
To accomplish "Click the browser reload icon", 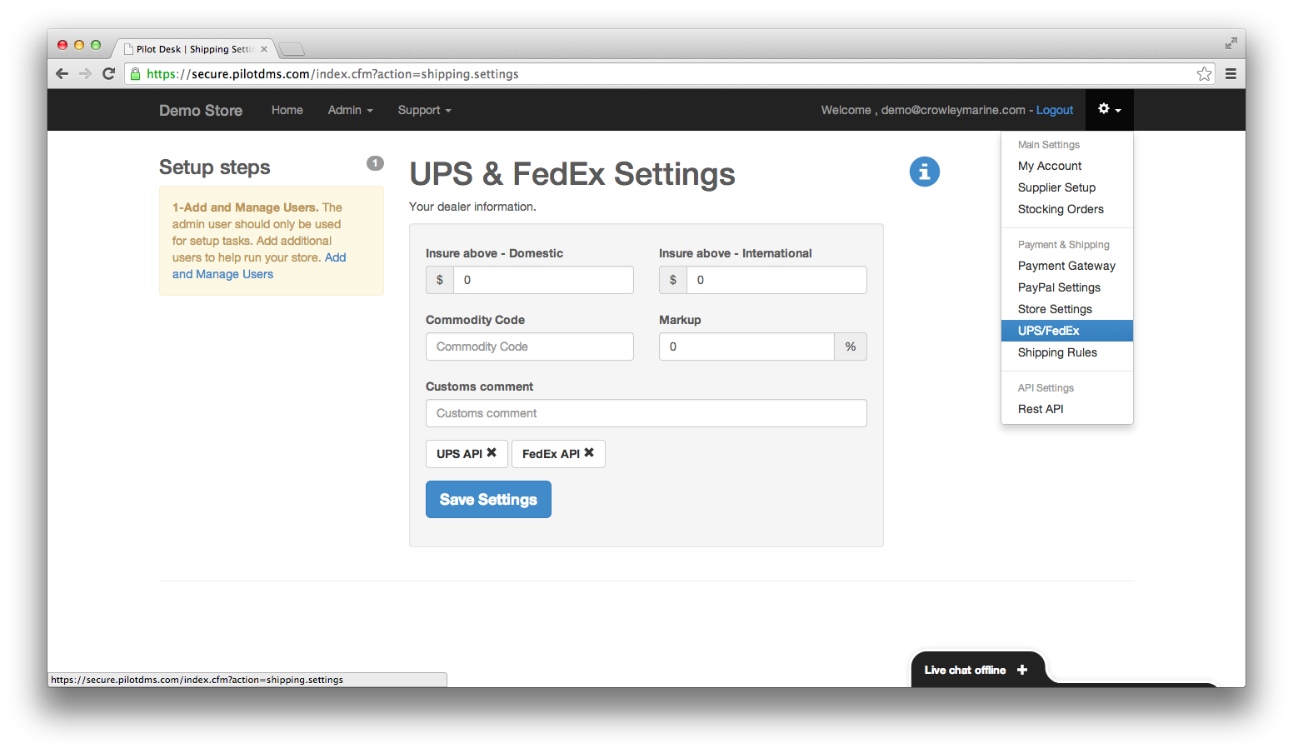I will pyautogui.click(x=109, y=73).
